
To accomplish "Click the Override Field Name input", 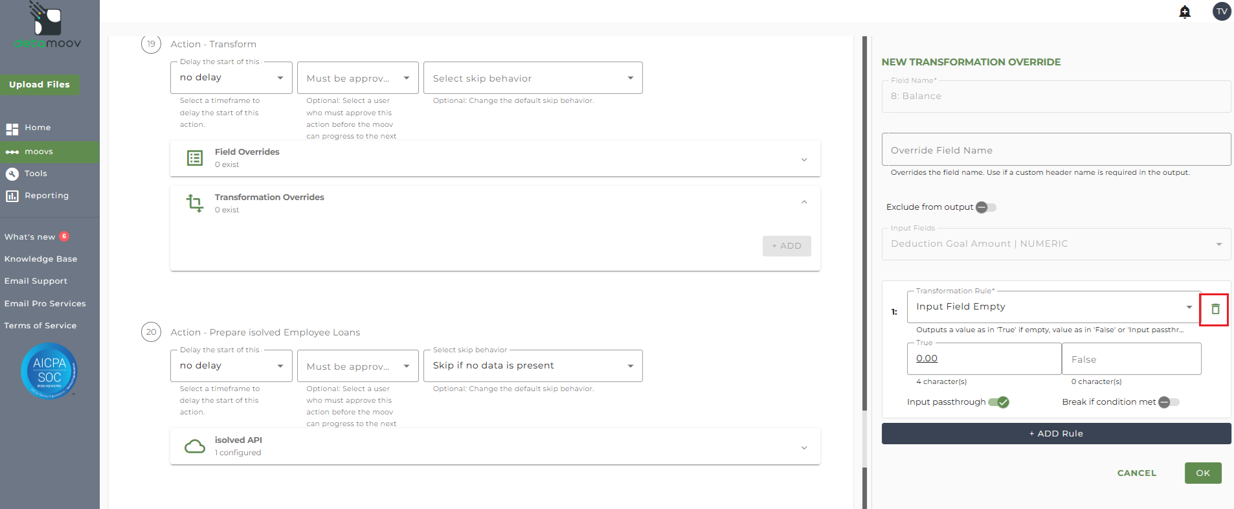I will click(x=1056, y=150).
